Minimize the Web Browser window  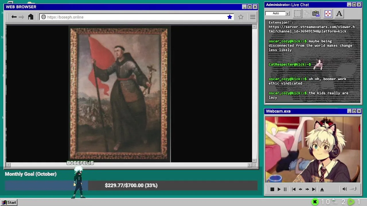[244, 7]
